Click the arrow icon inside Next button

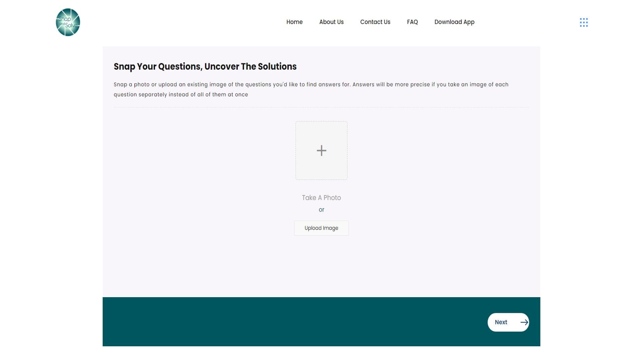(x=524, y=322)
